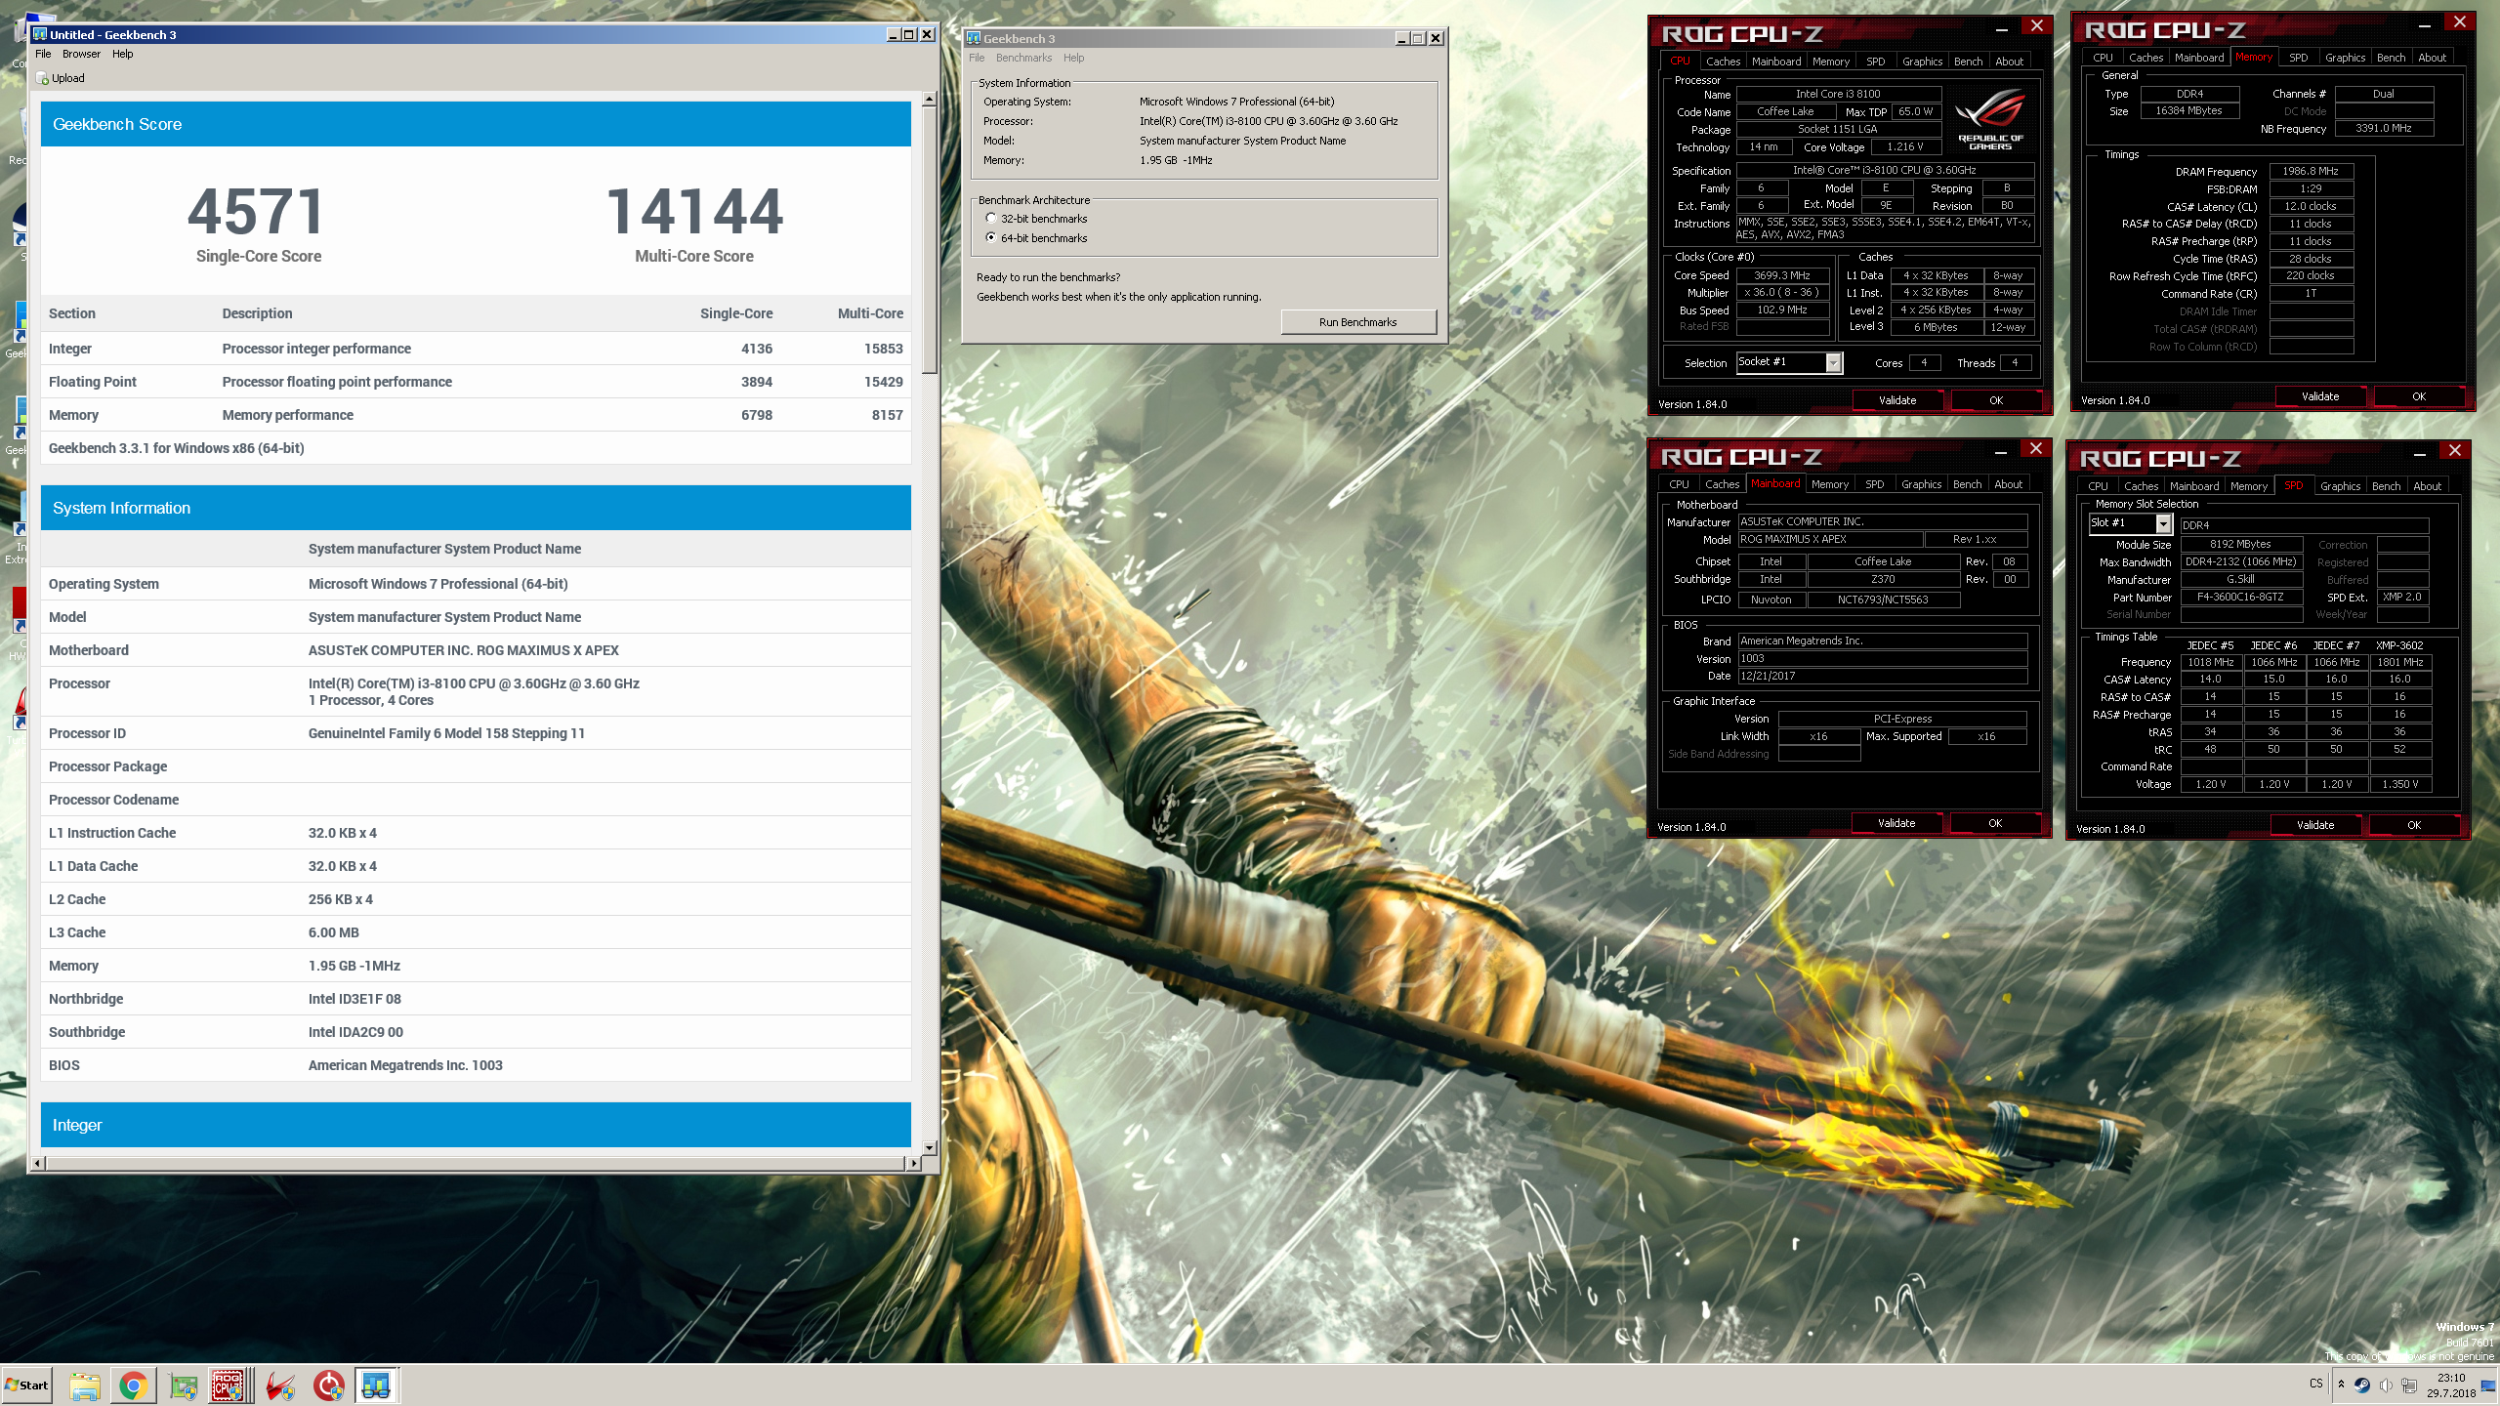Screen dimensions: 2500x1406
Task: Click the Floating Point row
Action: click(476, 382)
